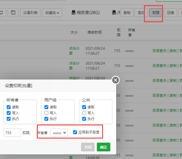Sort by 修改时间 column header
Screen dimensions: 182x159
point(95,32)
